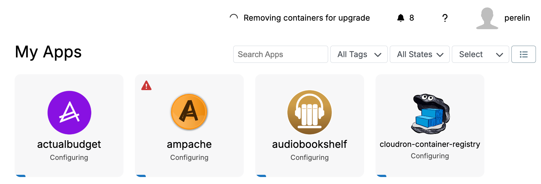This screenshot has width=541, height=184.
Task: Click the cloudron-container-registry name label
Action: (430, 144)
